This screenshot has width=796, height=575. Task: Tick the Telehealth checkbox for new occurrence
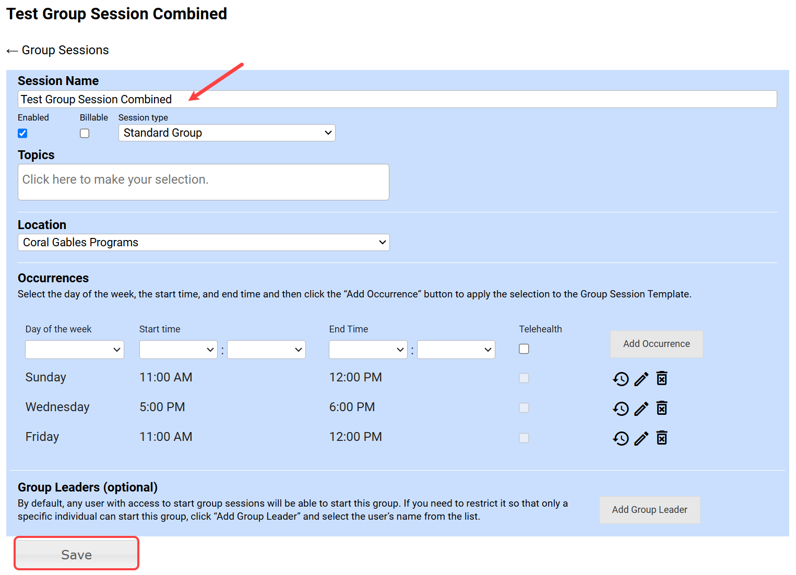[524, 349]
